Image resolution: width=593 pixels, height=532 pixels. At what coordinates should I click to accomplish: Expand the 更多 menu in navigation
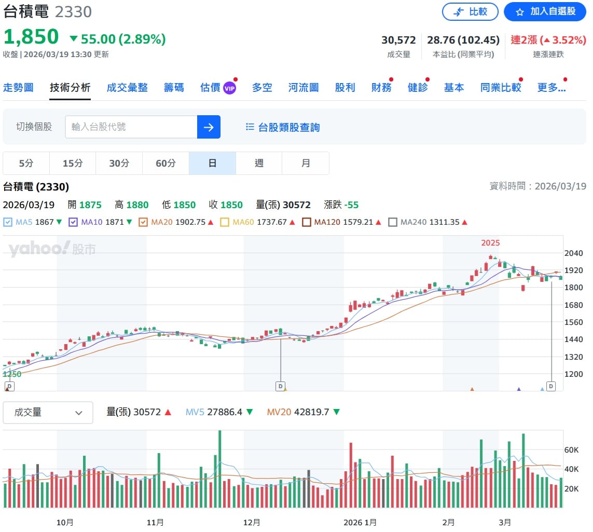(551, 88)
